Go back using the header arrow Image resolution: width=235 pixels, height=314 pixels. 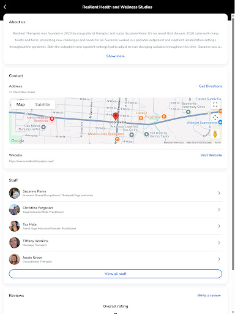click(x=5, y=7)
